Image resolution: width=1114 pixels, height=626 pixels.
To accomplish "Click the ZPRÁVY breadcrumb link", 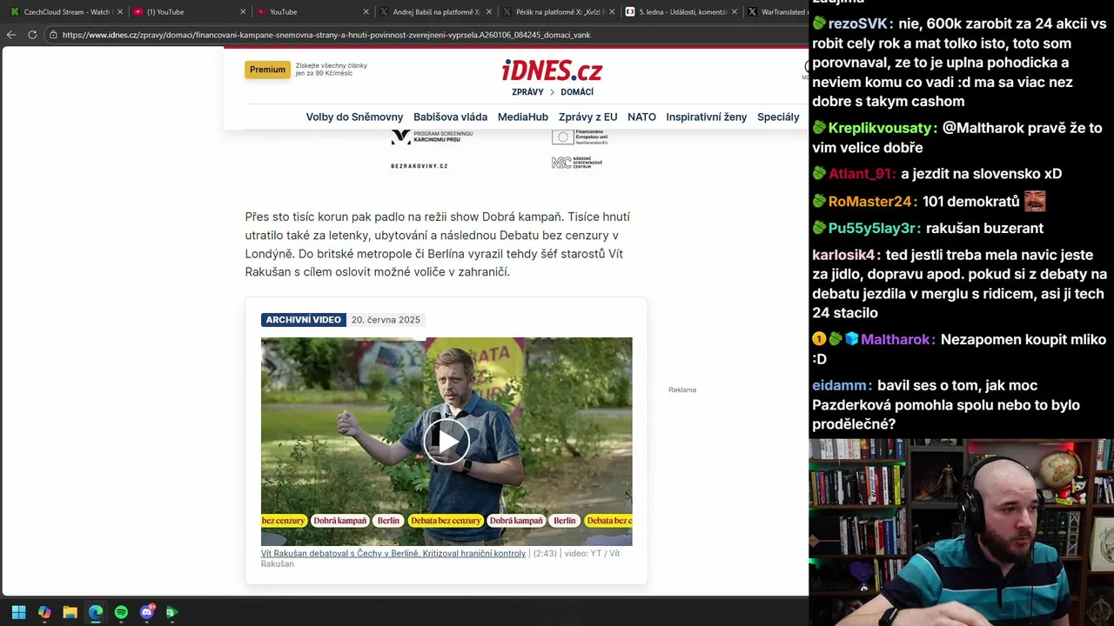I will 527,92.
